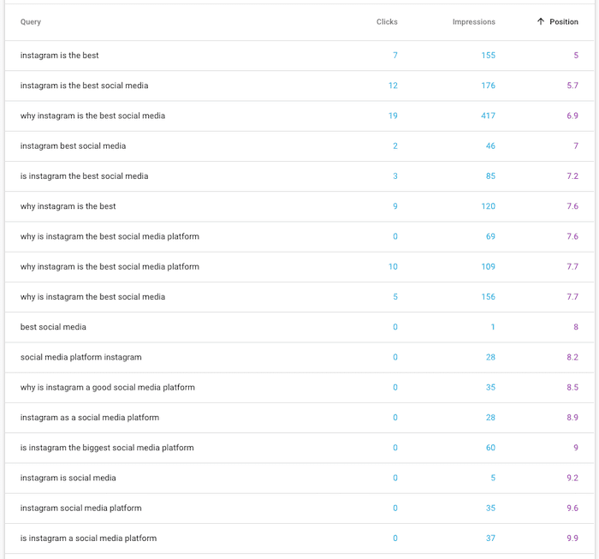The image size is (599, 559).
Task: Select query 'instagram social media platform'
Action: click(80, 508)
